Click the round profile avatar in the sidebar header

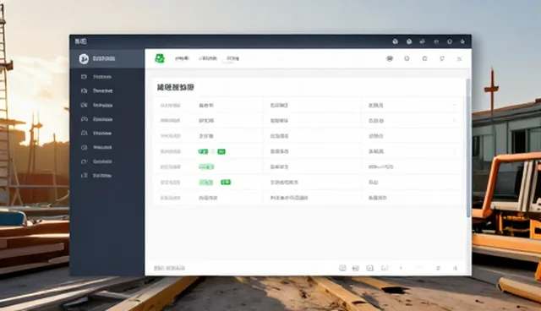click(x=84, y=59)
